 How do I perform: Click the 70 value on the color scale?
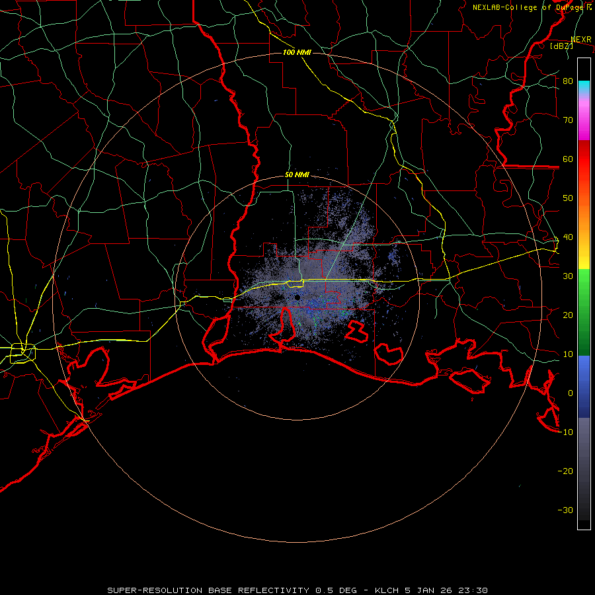(x=568, y=120)
